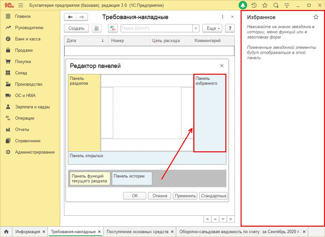
Task: Confirm panel editor with ОК
Action: (135, 196)
